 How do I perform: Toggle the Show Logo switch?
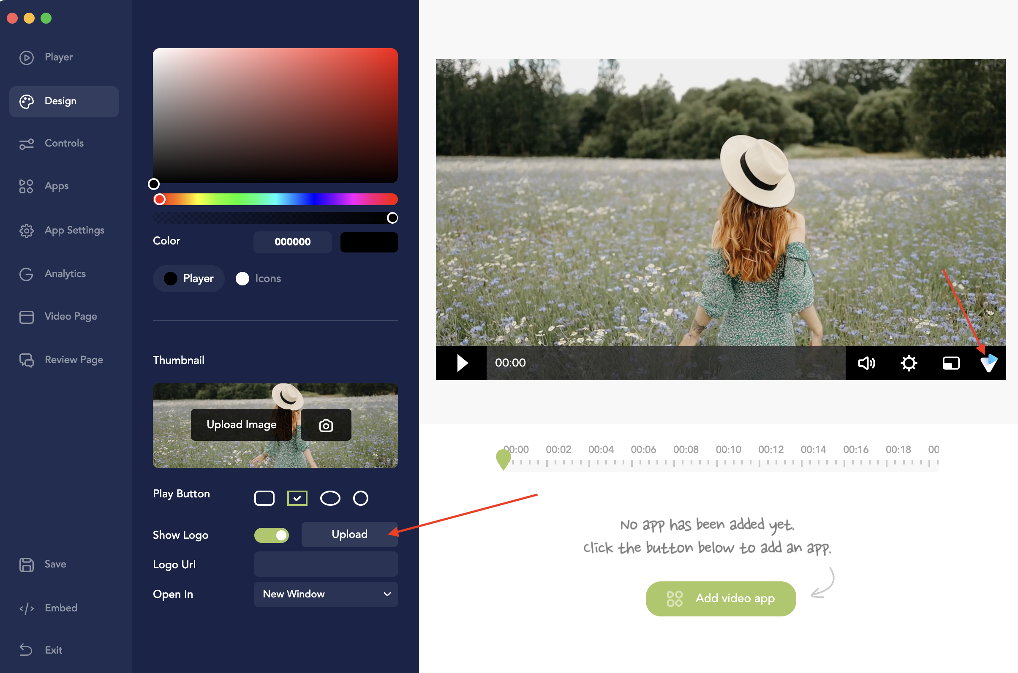coord(271,535)
